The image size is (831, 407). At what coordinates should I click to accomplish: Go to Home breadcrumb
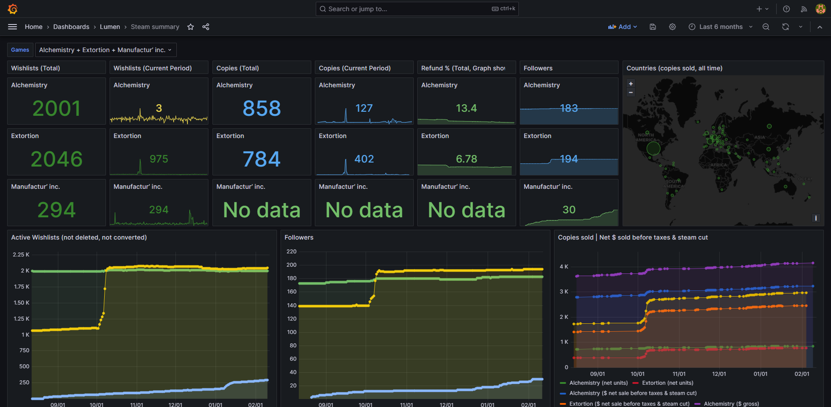coord(34,27)
